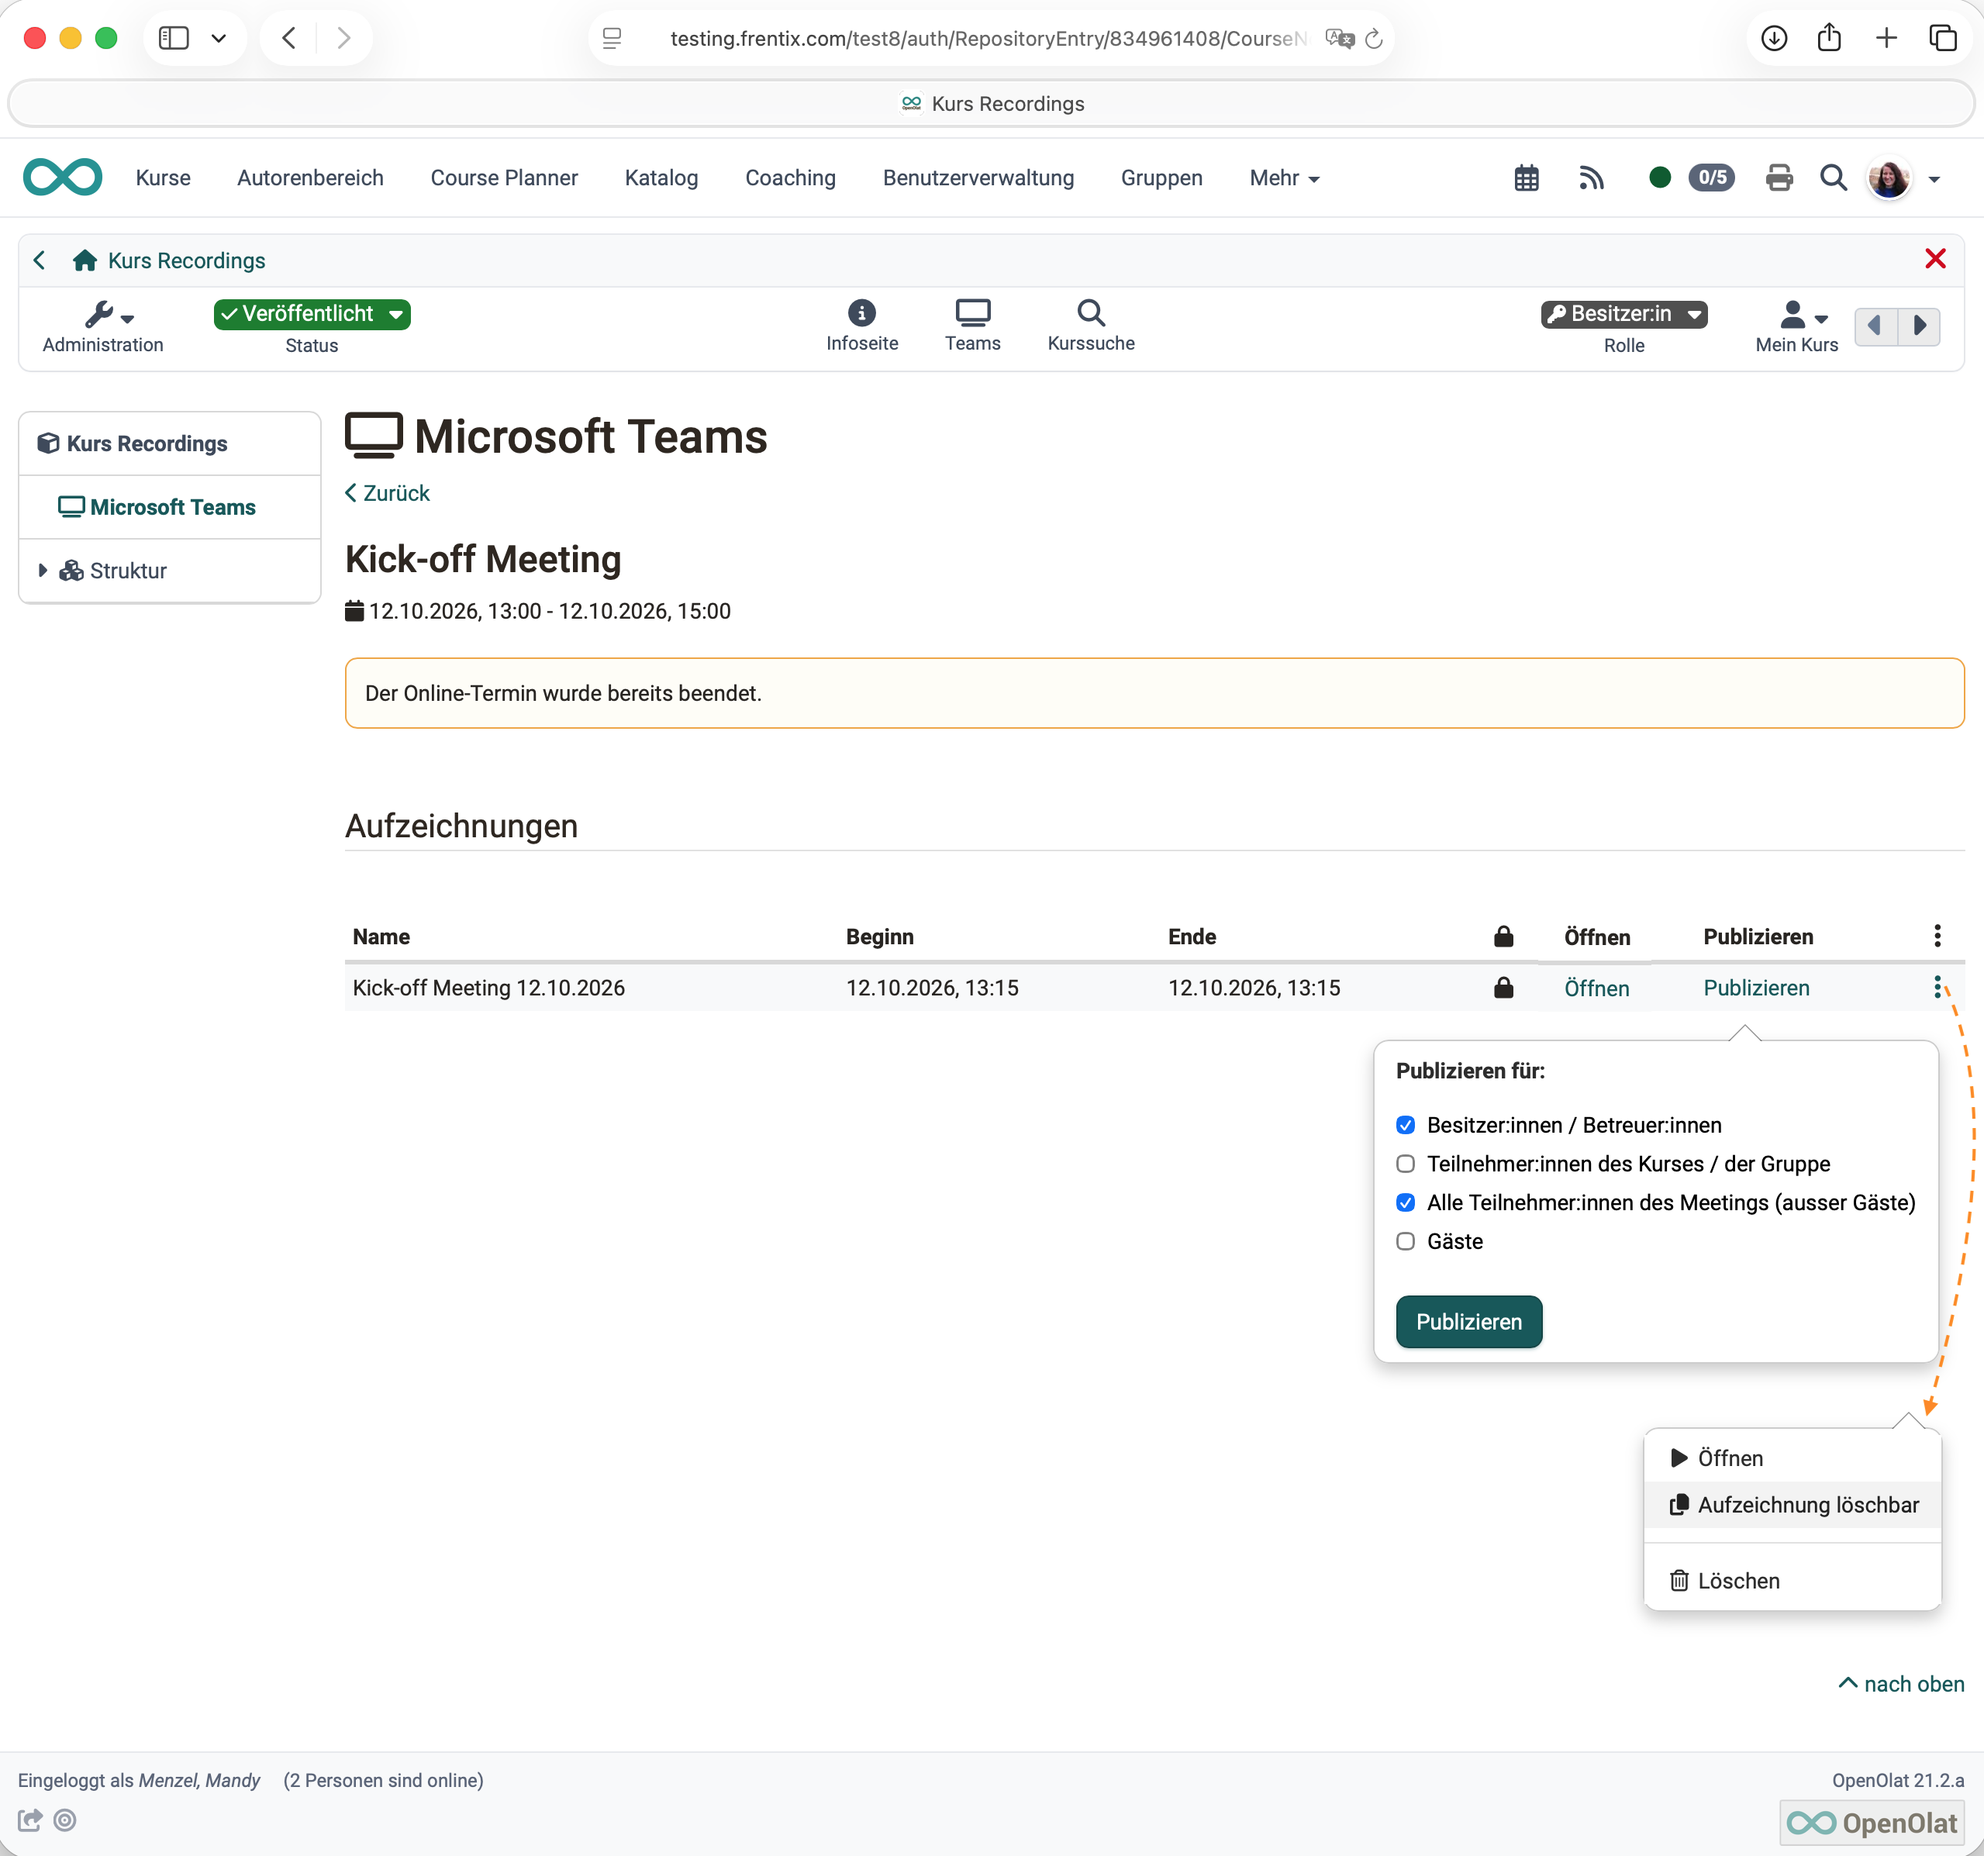Go to Autorenbereich in top navigation
The height and width of the screenshot is (1856, 1984).
[x=310, y=178]
